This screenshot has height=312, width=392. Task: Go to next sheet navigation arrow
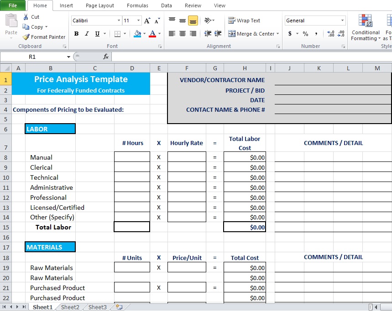click(17, 307)
